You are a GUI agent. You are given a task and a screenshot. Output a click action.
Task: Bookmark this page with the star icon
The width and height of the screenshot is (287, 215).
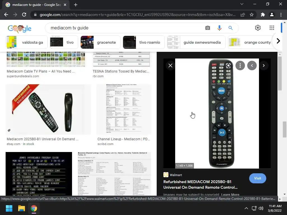pos(252,15)
